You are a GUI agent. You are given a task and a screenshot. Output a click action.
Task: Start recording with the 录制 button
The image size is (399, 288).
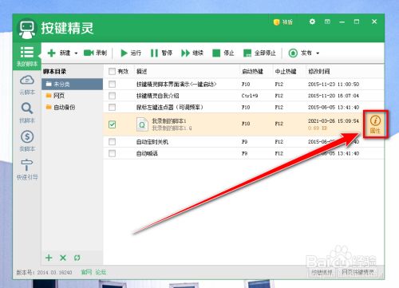[95, 53]
